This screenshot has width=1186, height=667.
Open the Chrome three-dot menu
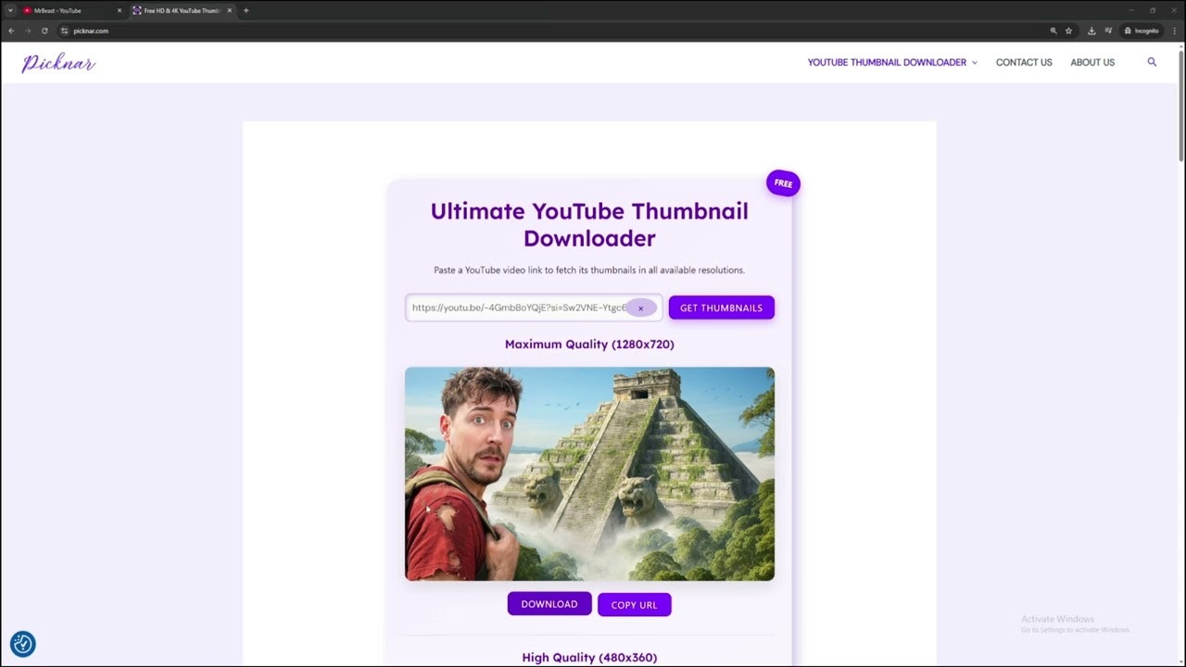[1175, 31]
